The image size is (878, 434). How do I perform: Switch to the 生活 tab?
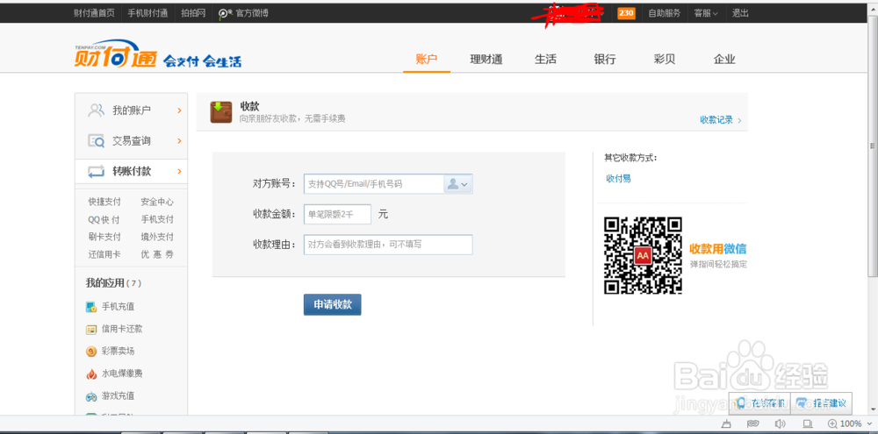pyautogui.click(x=545, y=60)
